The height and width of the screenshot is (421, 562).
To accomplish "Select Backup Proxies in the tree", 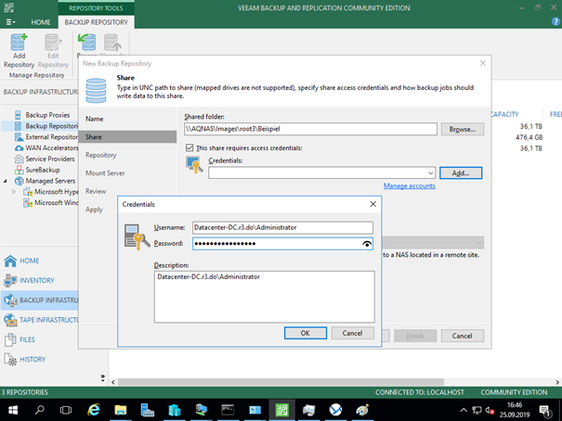I will (x=48, y=115).
